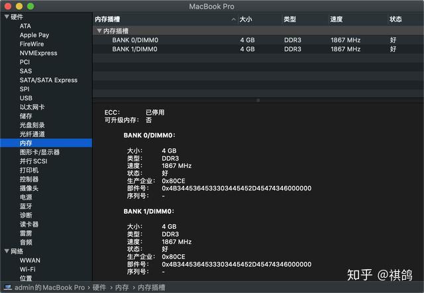
Task: Select NVMExpress in the sidebar
Action: pos(38,53)
